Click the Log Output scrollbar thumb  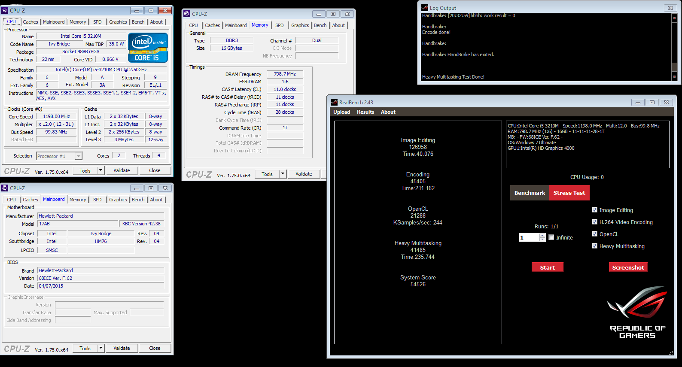tap(674, 67)
